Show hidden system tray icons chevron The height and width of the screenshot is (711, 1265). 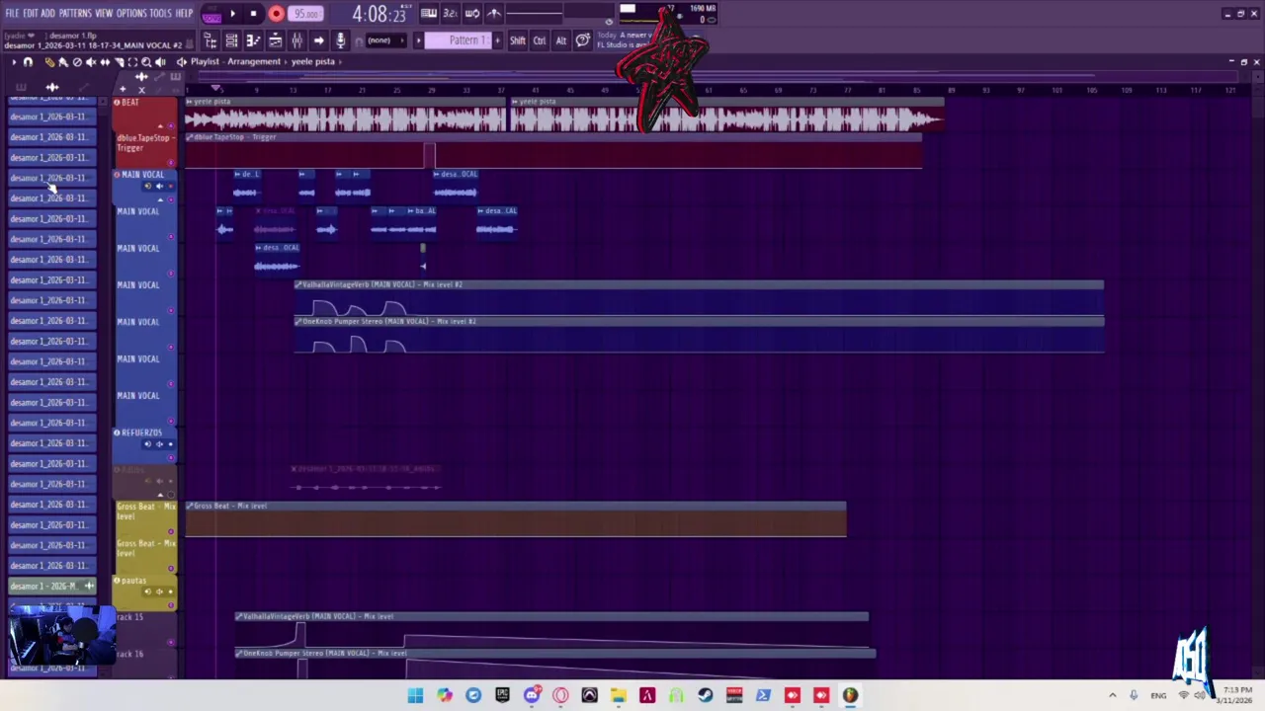[x=1112, y=695]
